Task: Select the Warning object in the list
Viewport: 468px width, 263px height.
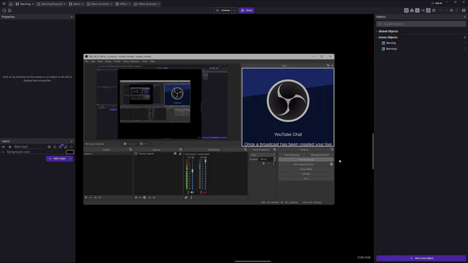Action: pos(391,43)
